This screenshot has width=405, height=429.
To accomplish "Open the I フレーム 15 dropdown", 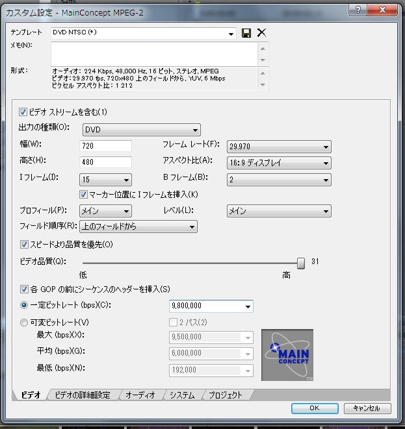I will (x=105, y=180).
